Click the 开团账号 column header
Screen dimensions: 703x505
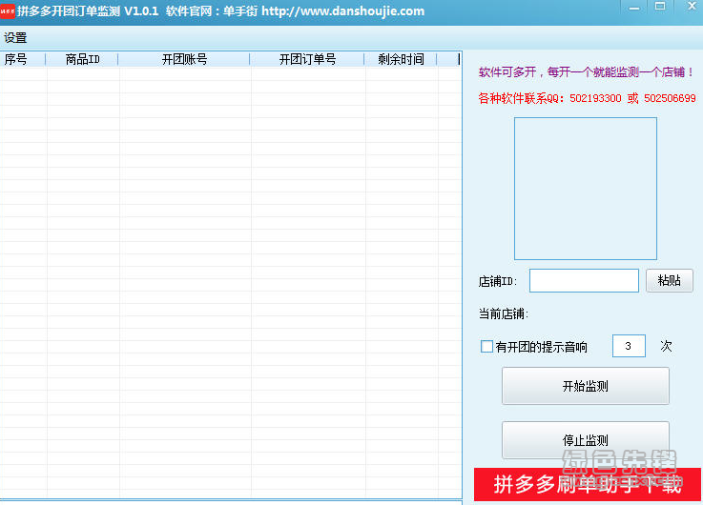(x=184, y=59)
